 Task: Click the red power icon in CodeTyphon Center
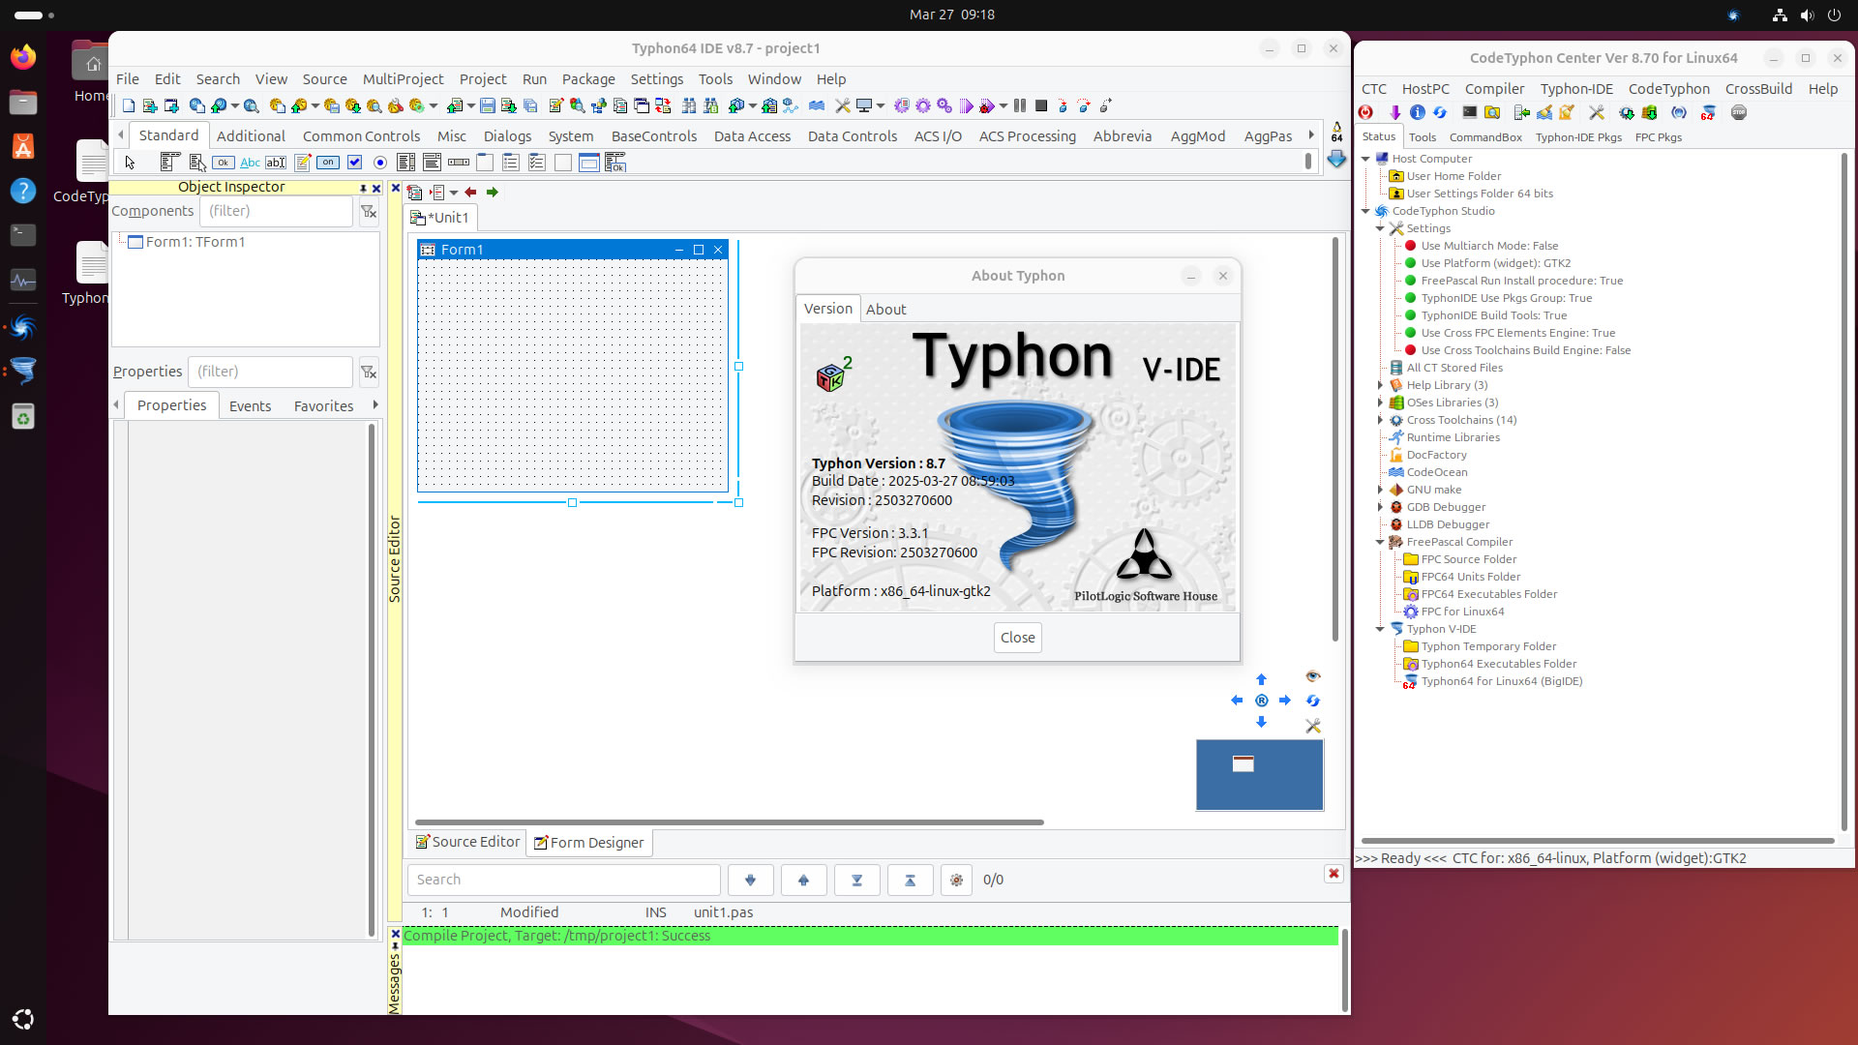pos(1365,113)
